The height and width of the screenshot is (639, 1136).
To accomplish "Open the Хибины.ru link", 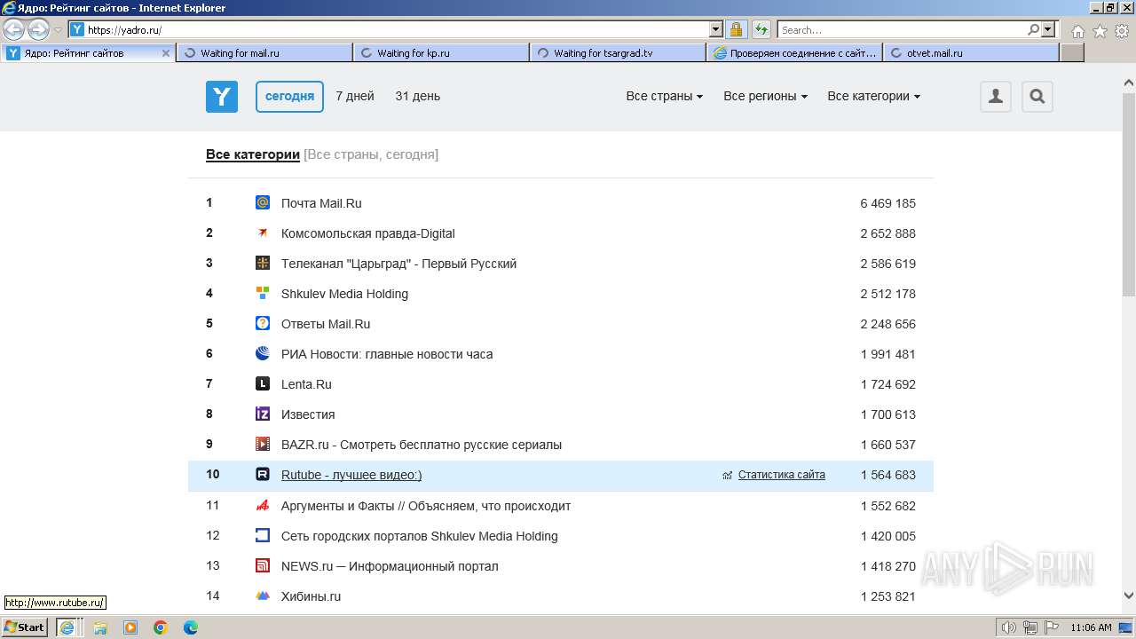I will (311, 596).
